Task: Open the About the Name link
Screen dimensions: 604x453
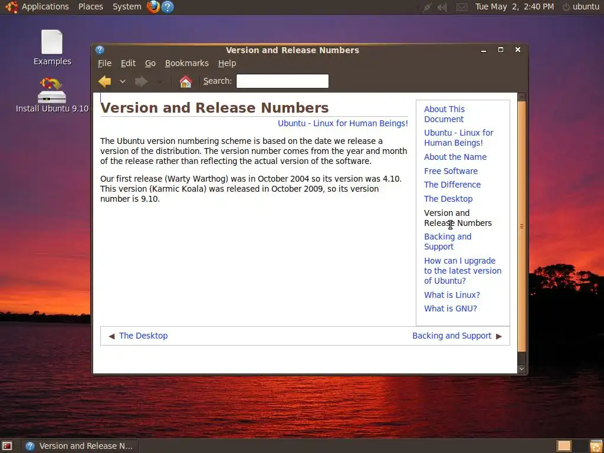Action: point(455,157)
